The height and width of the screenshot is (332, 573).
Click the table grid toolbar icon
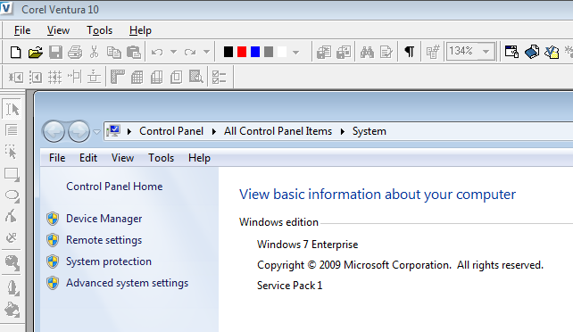click(137, 77)
